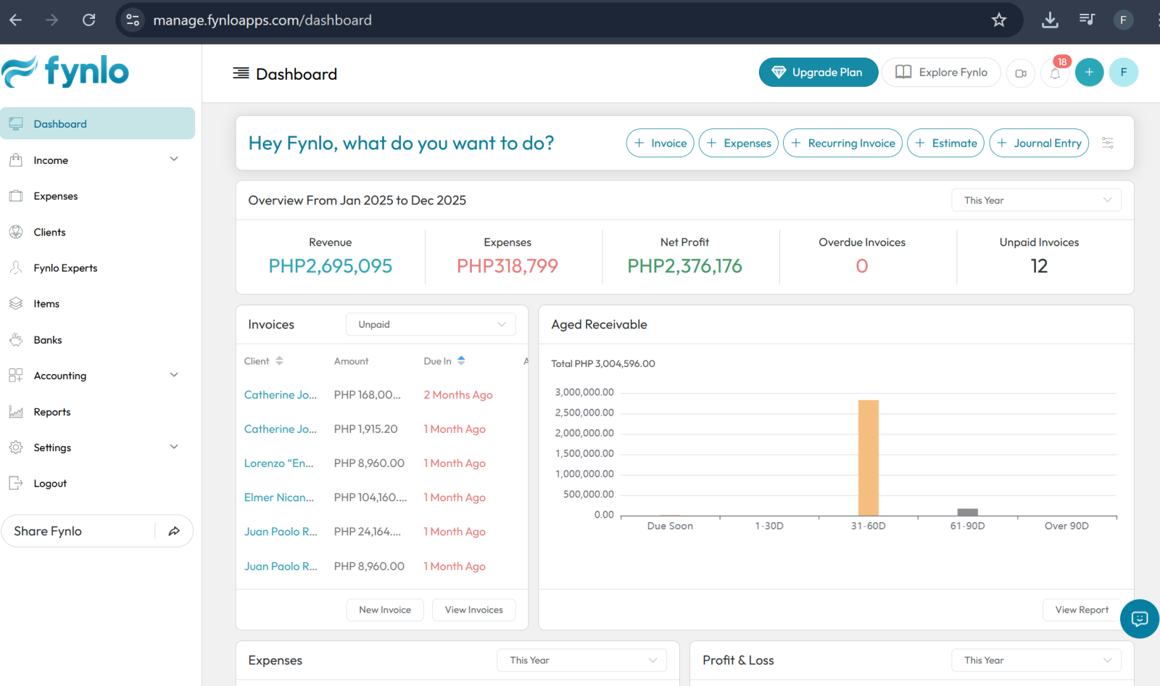The width and height of the screenshot is (1160, 686).
Task: Open the Invoices Unpaid filter dropdown
Action: pyautogui.click(x=431, y=324)
